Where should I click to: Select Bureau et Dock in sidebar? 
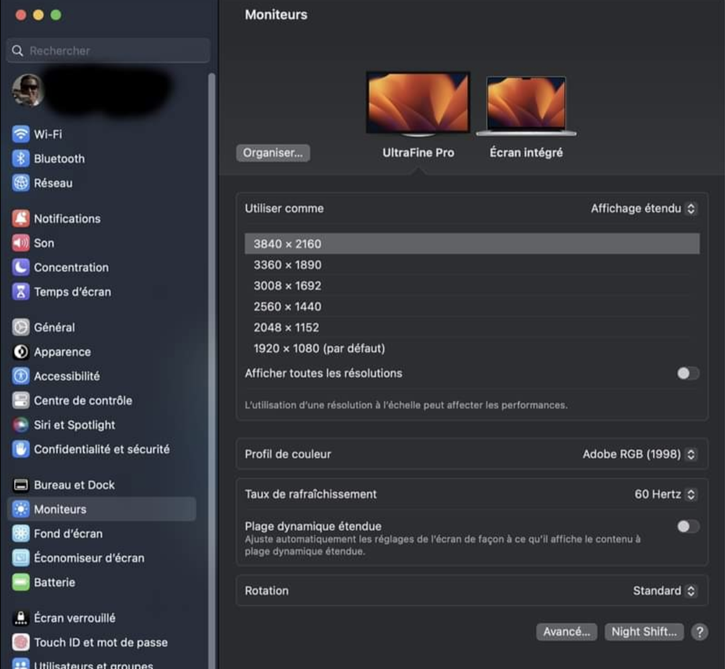74,485
